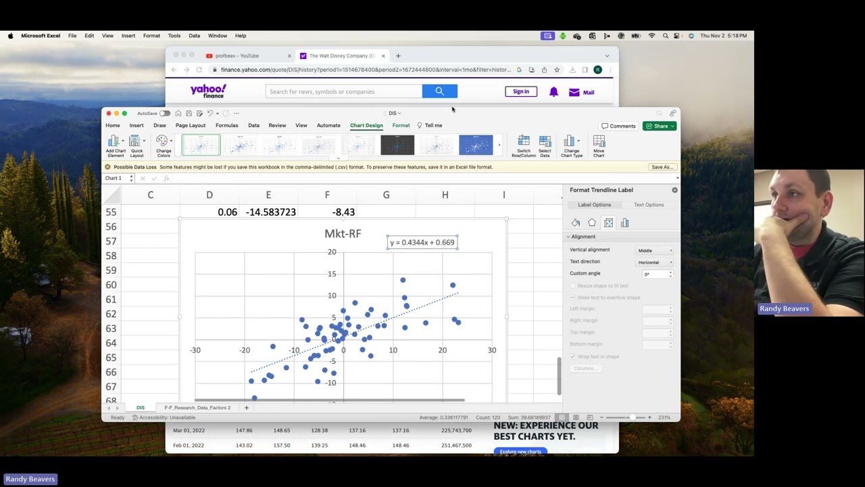Screen dimensions: 865x487
Task: Select the trendline equation label
Action: tap(422, 242)
